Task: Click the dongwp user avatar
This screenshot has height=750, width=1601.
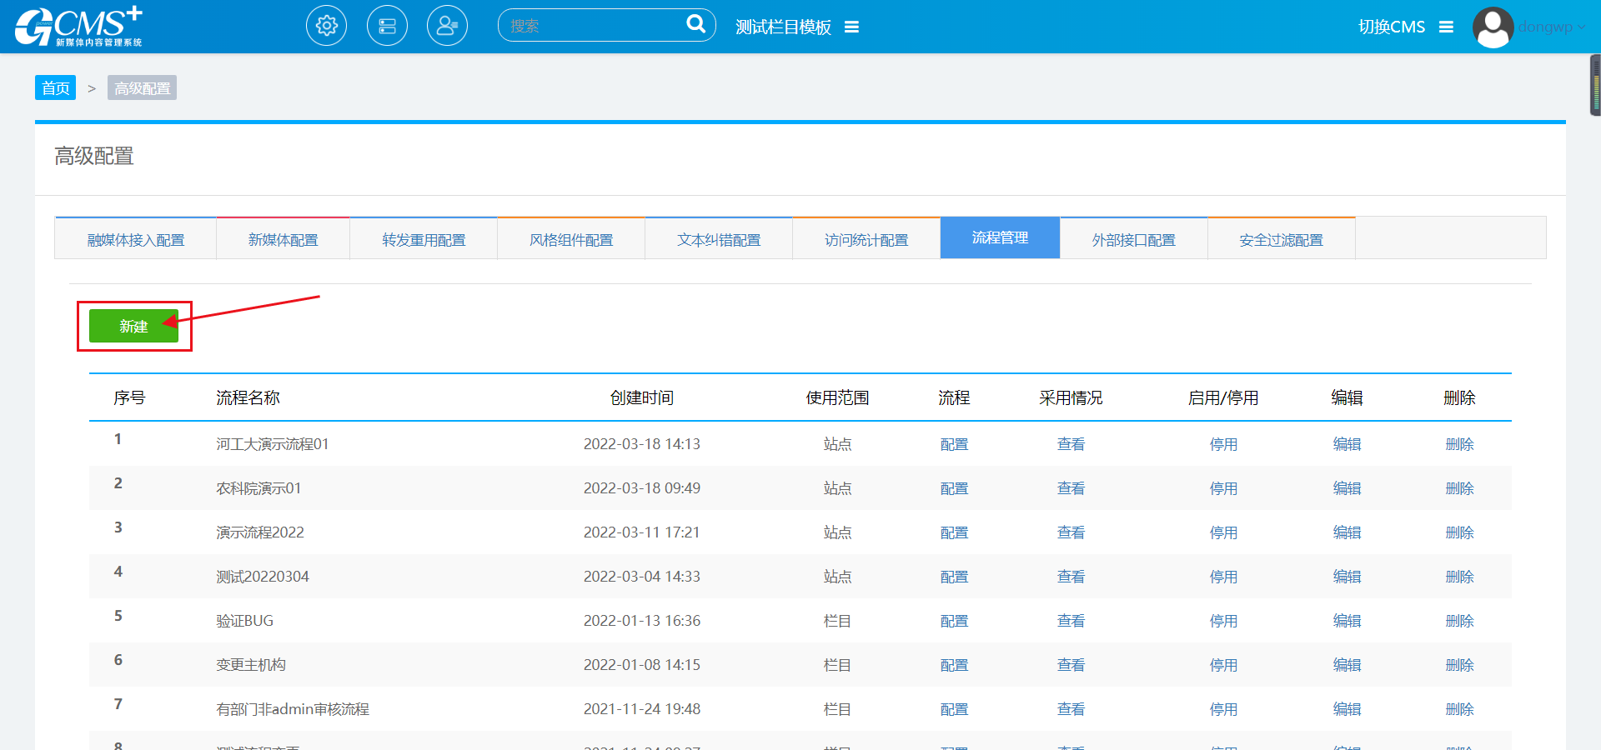Action: point(1493,27)
